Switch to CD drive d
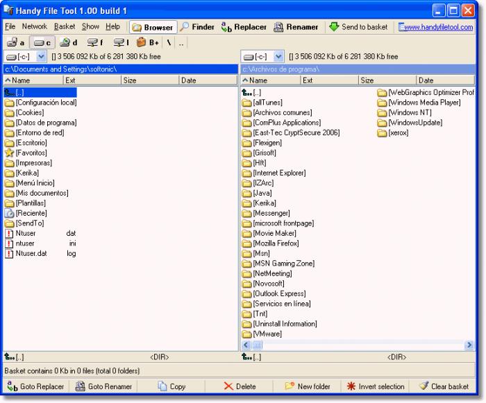 (x=68, y=42)
